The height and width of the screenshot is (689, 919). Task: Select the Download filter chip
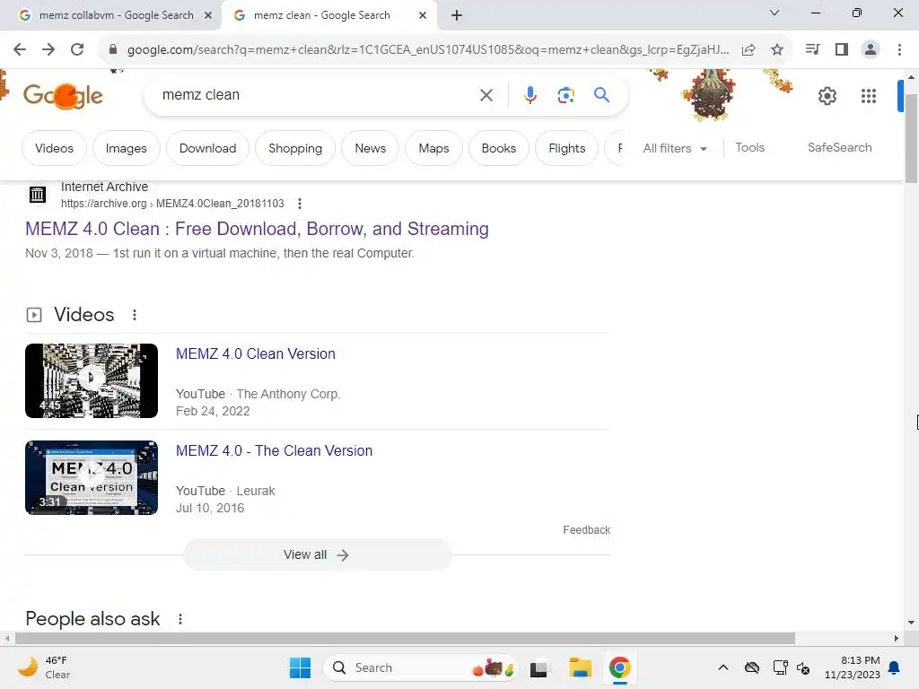pos(207,148)
